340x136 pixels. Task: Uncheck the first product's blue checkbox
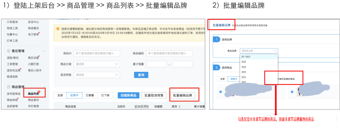220,92
